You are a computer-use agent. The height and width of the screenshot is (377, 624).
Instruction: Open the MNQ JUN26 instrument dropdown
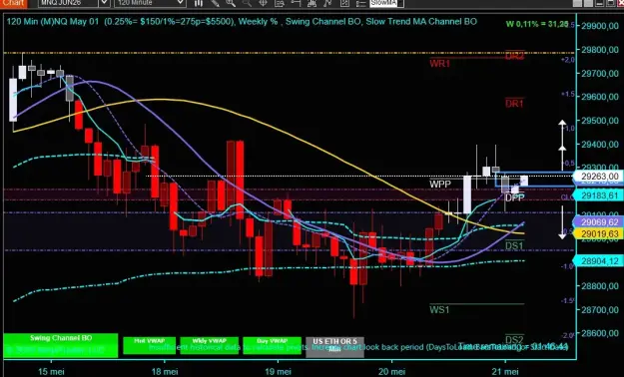click(104, 3)
